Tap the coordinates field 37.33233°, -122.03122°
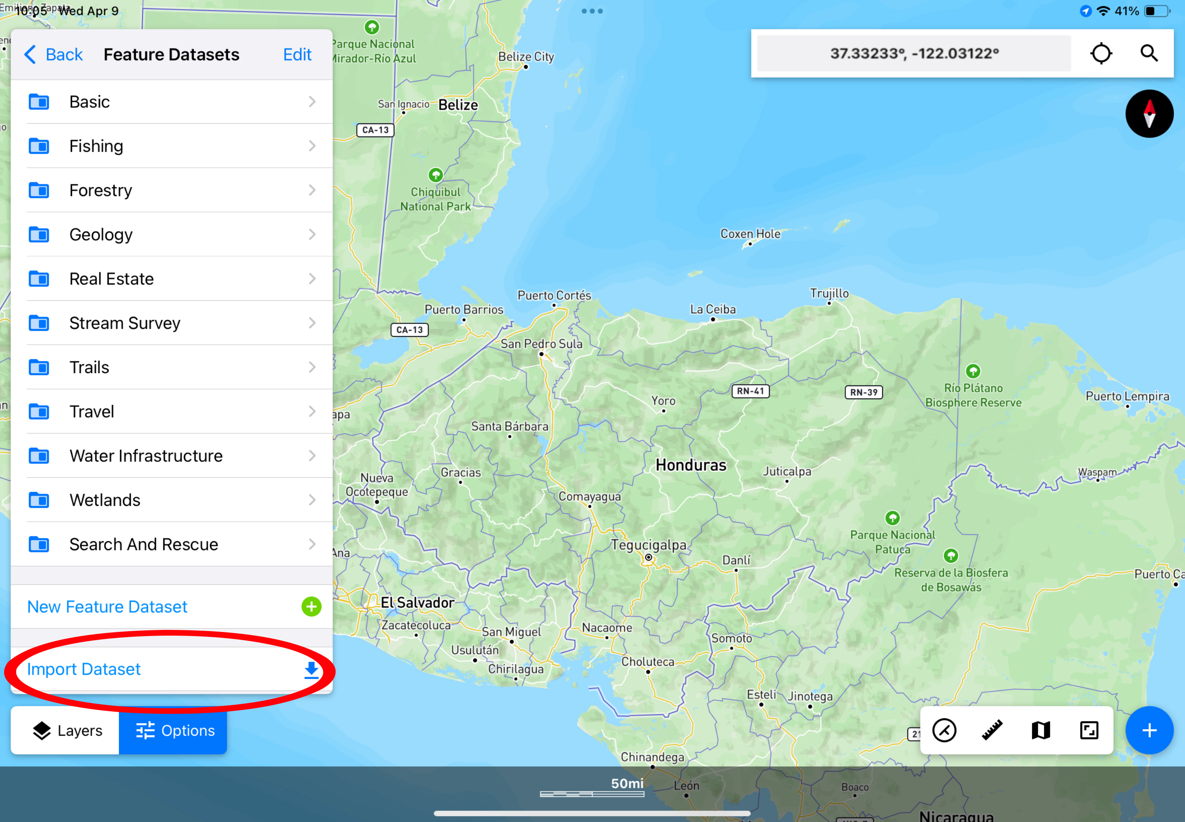Screen dimensions: 1185x822 (x=914, y=54)
